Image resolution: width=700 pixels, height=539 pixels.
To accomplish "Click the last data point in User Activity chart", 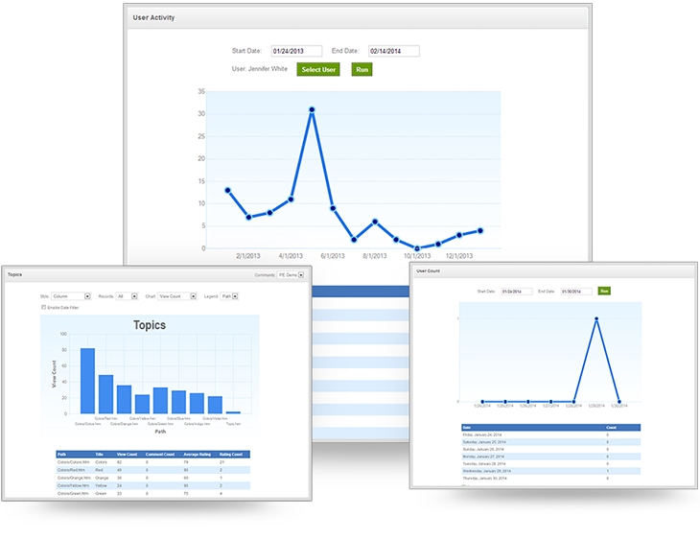I will point(480,230).
